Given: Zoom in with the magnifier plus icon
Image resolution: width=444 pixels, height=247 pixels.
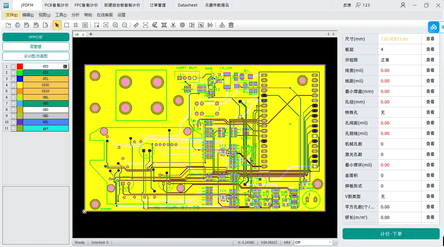Looking at the screenshot, I should tap(115, 25).
